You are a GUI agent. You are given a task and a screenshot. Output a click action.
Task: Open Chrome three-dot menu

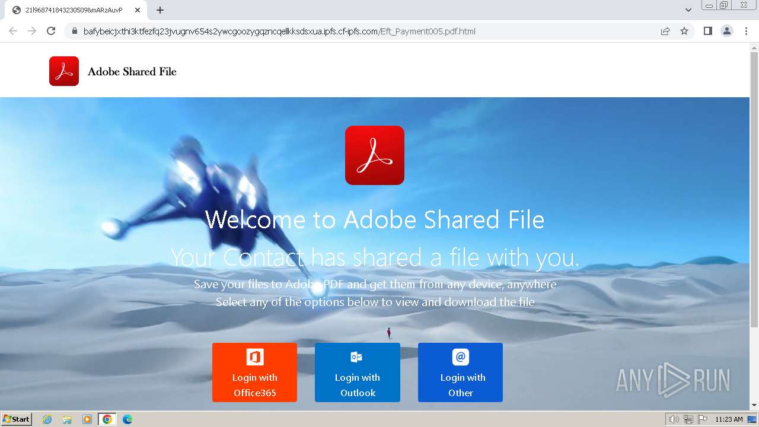(x=746, y=31)
